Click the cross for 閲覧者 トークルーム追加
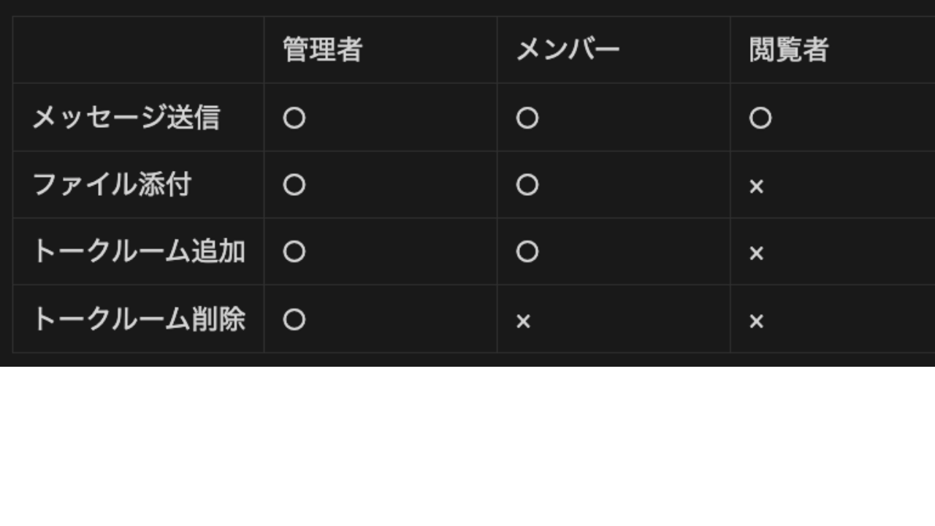The height and width of the screenshot is (526, 935). click(756, 254)
